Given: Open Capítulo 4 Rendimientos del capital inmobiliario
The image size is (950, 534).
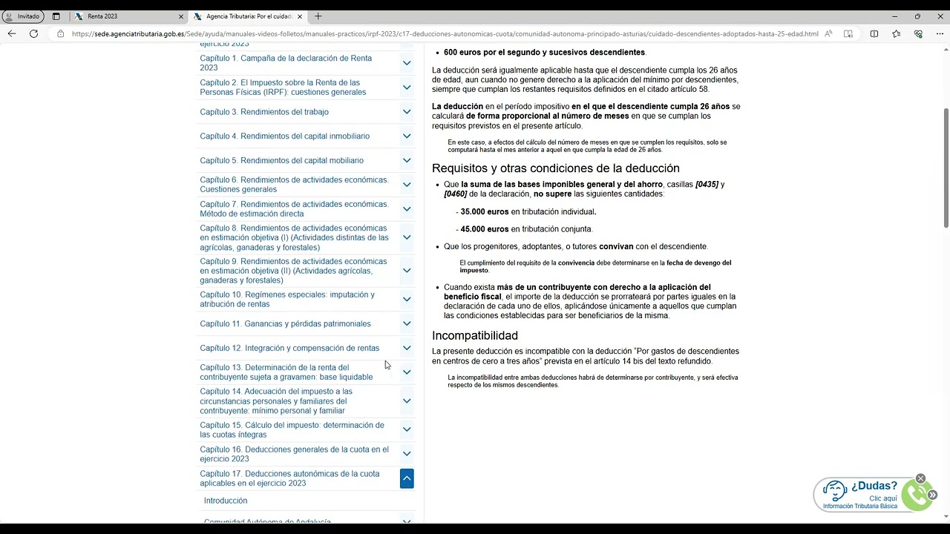Looking at the screenshot, I should (x=284, y=136).
